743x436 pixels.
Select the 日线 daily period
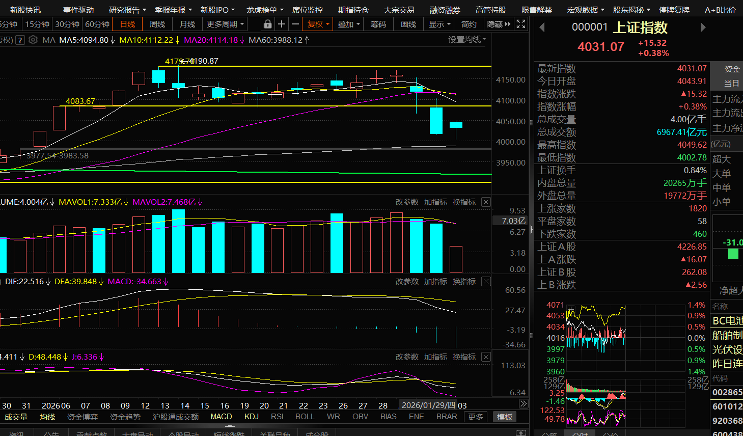(127, 24)
